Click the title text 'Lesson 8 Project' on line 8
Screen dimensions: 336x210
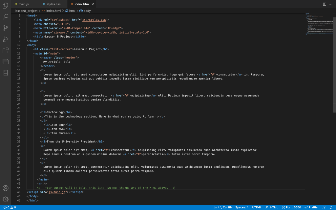point(58,37)
